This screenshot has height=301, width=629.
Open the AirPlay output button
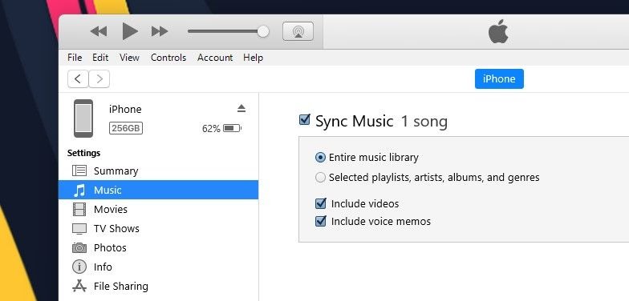click(298, 31)
